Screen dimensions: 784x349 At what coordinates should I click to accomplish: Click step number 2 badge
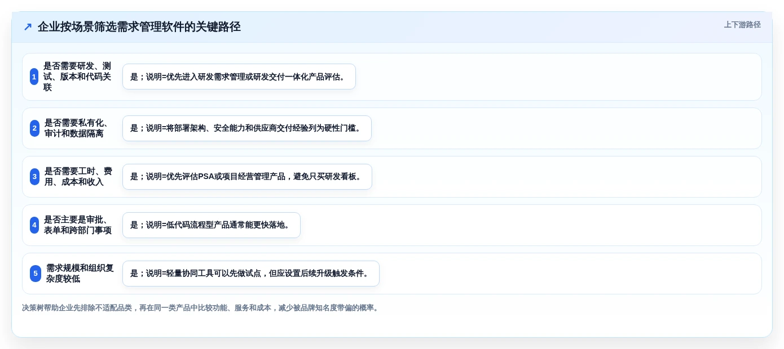point(35,128)
